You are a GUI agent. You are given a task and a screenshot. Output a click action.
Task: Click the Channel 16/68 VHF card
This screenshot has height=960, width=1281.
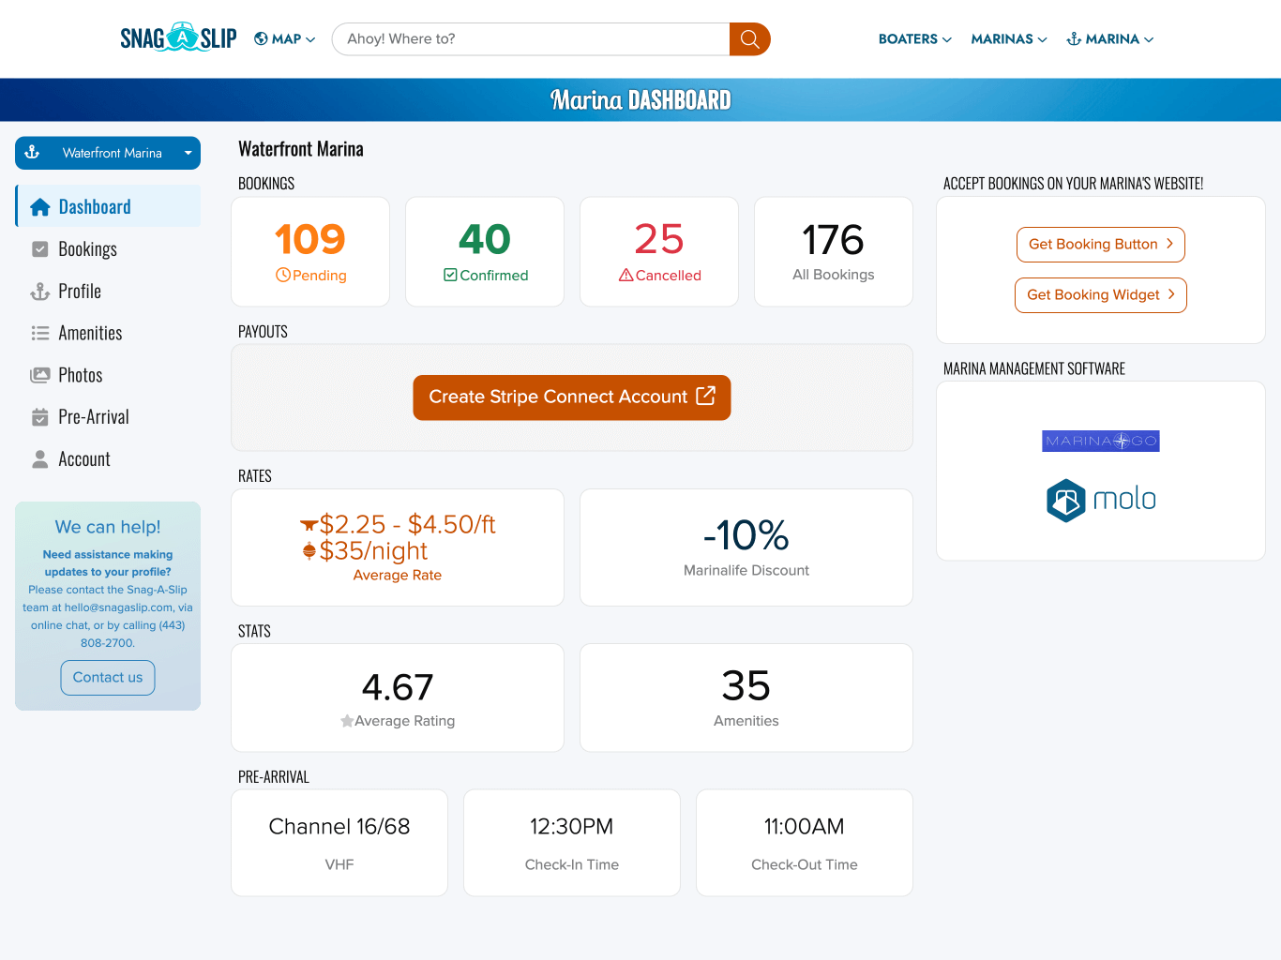[339, 843]
